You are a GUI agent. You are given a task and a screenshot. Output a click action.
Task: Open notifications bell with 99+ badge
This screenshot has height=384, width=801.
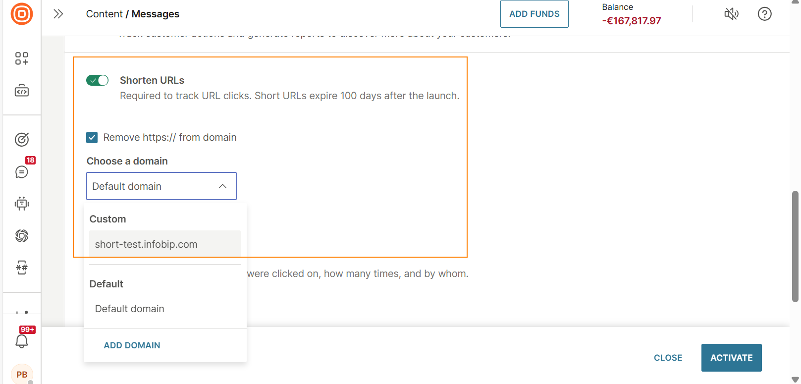22,341
